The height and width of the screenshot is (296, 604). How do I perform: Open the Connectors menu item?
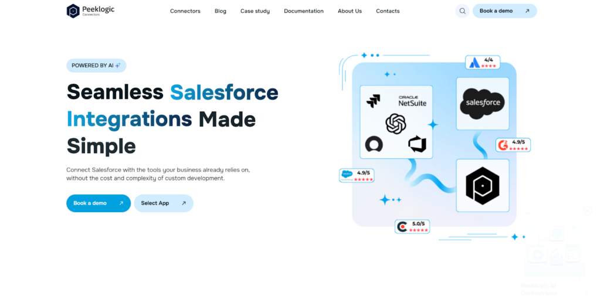pos(185,11)
